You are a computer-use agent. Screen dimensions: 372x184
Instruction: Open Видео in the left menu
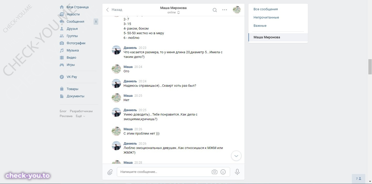pyautogui.click(x=71, y=58)
